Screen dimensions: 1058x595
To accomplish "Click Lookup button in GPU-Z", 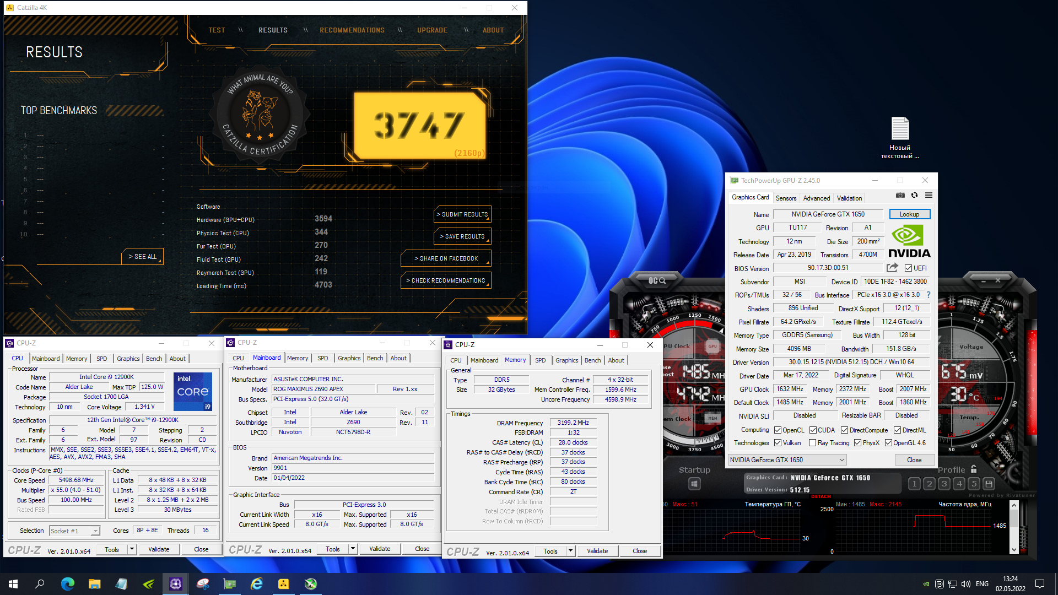I will coord(909,214).
